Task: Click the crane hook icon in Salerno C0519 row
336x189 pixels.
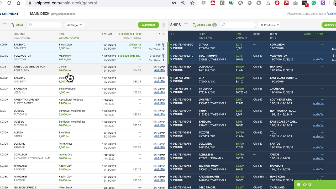Action: pos(163,45)
